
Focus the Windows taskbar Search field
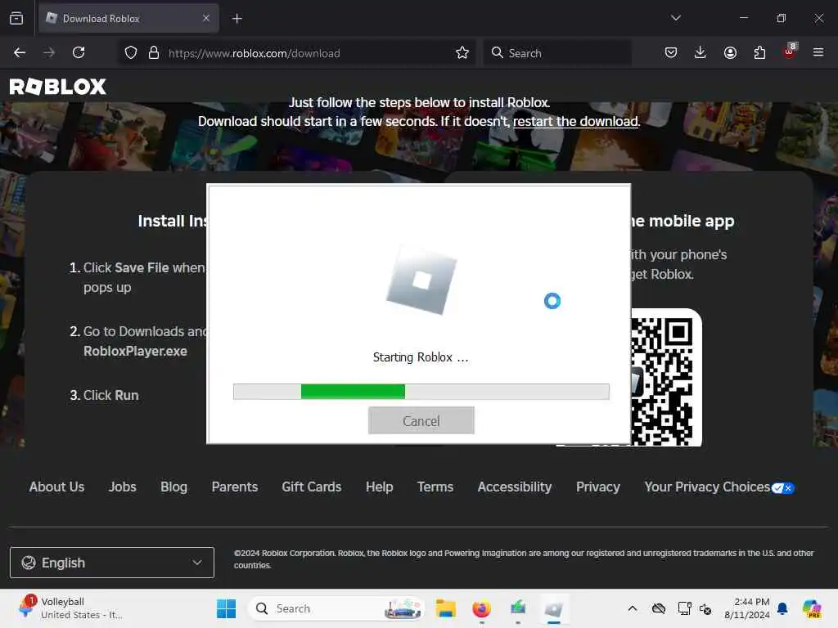336,608
